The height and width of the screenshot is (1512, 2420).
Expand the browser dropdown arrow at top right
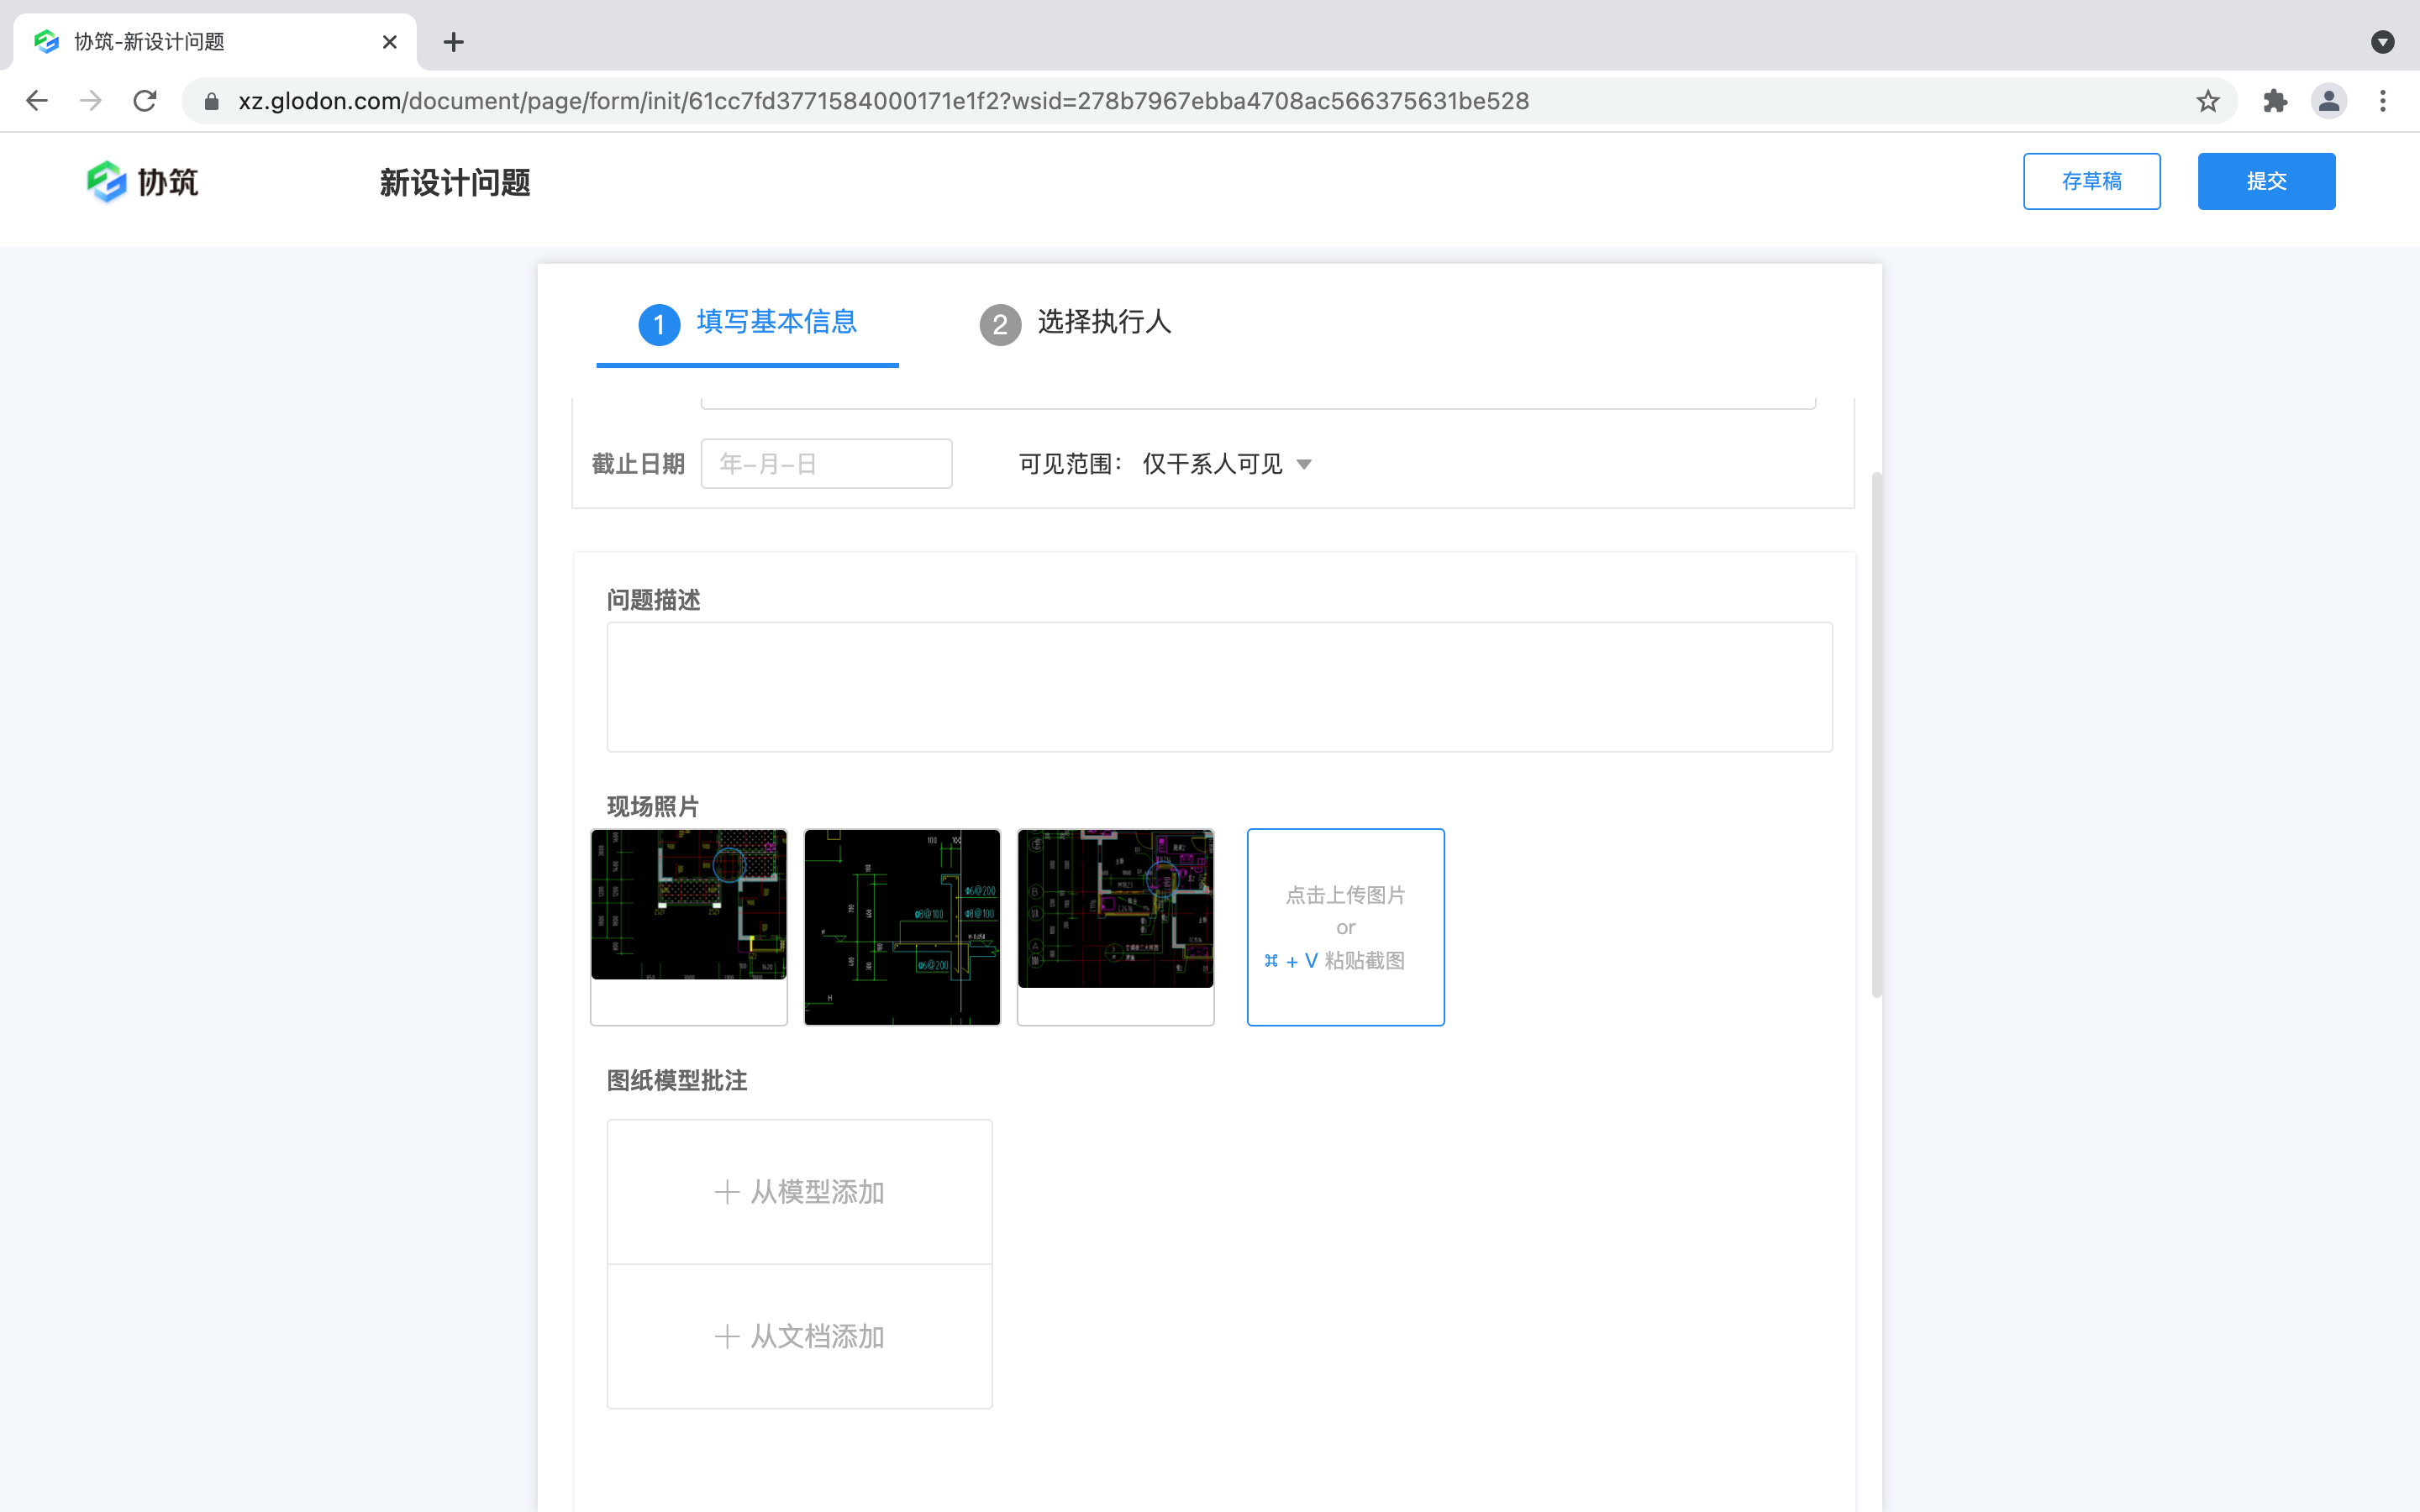tap(2383, 42)
